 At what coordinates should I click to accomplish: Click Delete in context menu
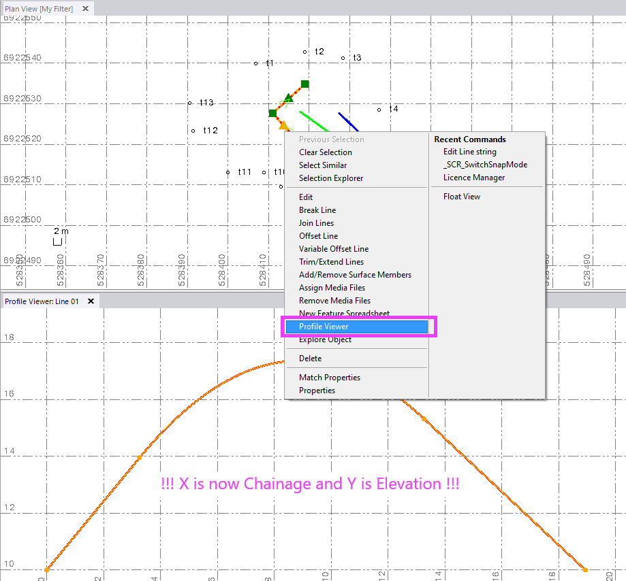point(310,359)
